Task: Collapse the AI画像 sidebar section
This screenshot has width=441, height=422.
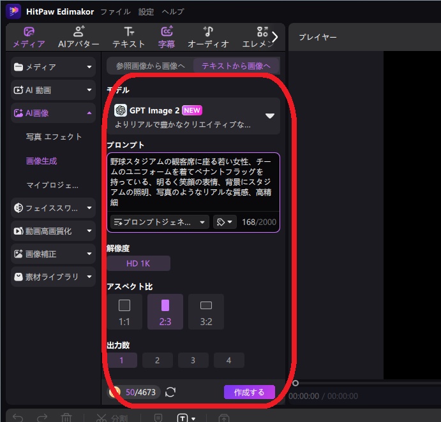Action: 53,113
